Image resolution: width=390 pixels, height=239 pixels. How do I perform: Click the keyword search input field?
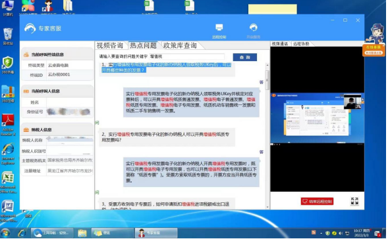[x=187, y=56]
